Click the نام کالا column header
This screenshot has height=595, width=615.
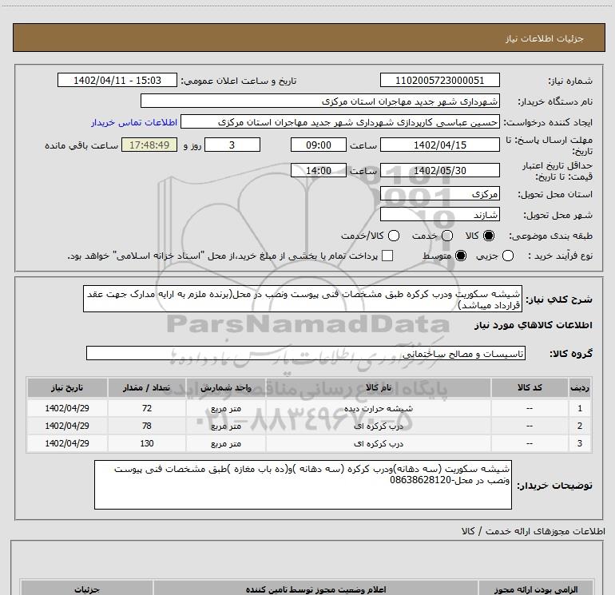click(x=385, y=387)
